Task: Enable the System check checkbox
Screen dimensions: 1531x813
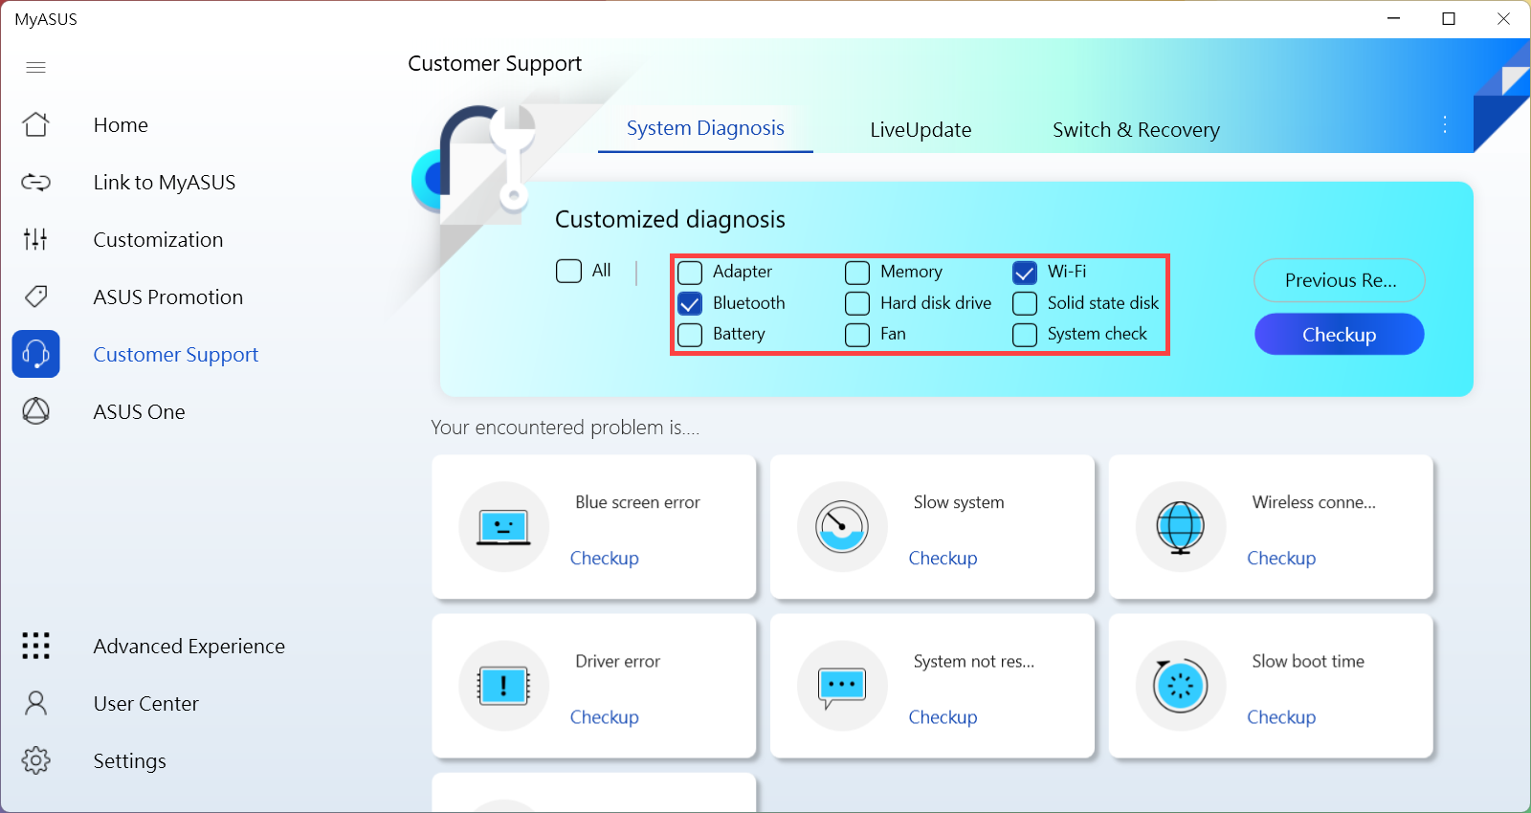Action: (x=1025, y=335)
